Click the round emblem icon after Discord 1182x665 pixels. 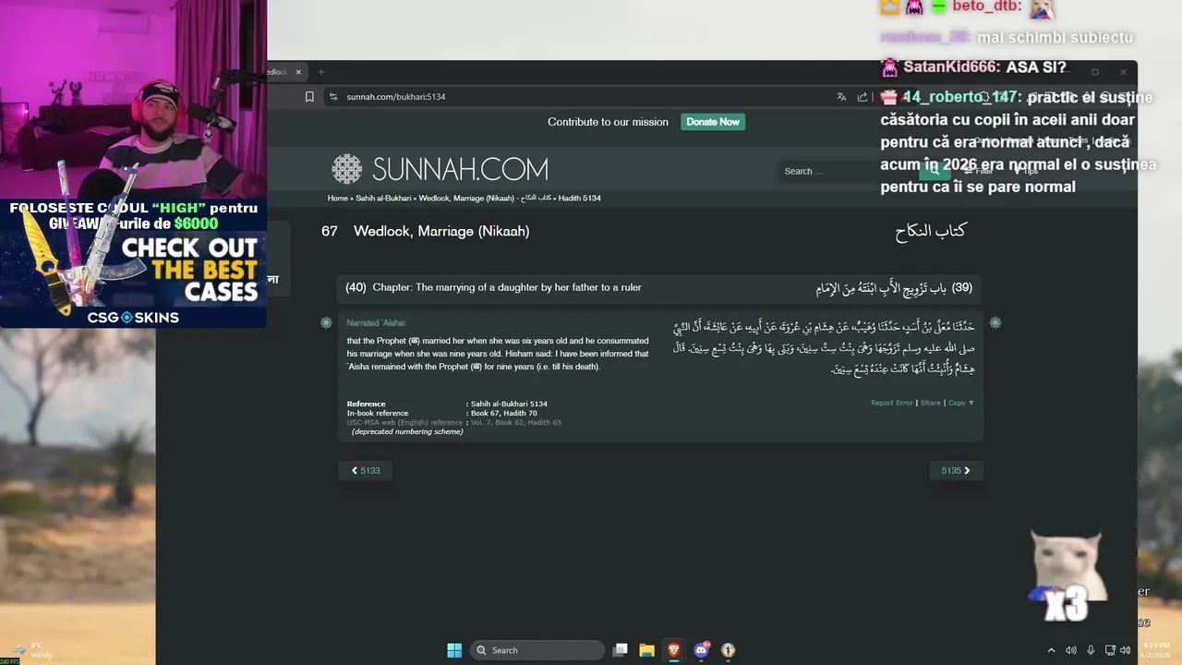click(729, 650)
